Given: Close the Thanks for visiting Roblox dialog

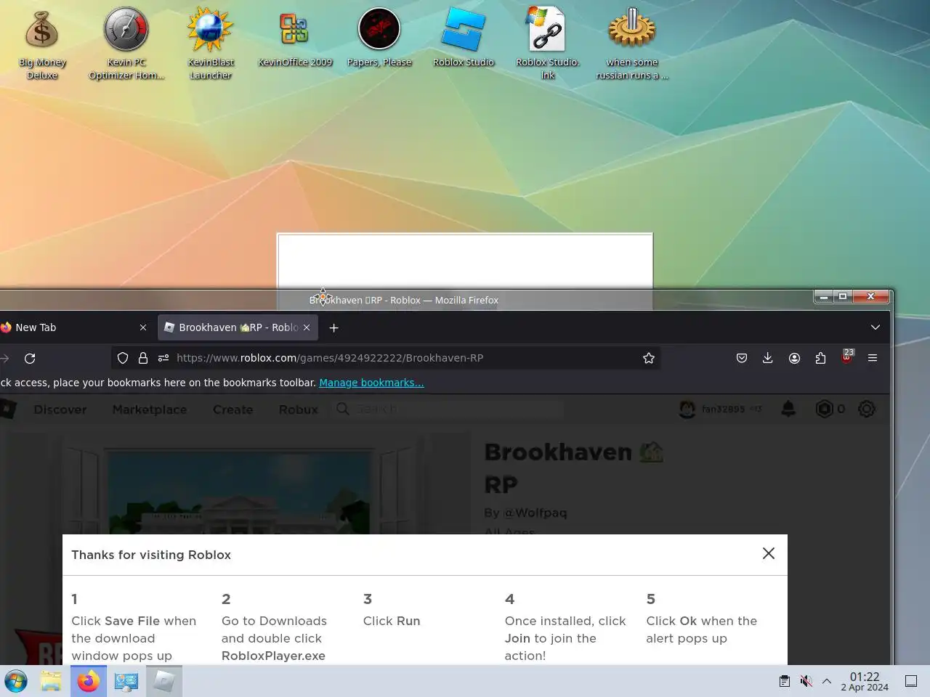Looking at the screenshot, I should 769,553.
